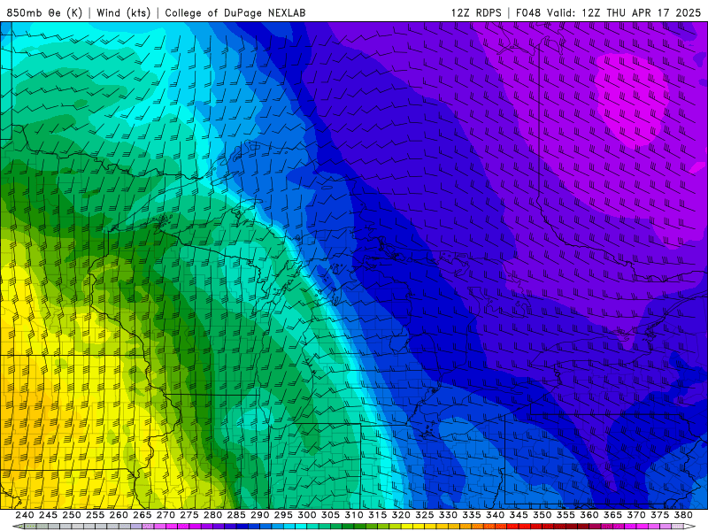
Task: Pick the 310 scale number
Action: point(353,515)
